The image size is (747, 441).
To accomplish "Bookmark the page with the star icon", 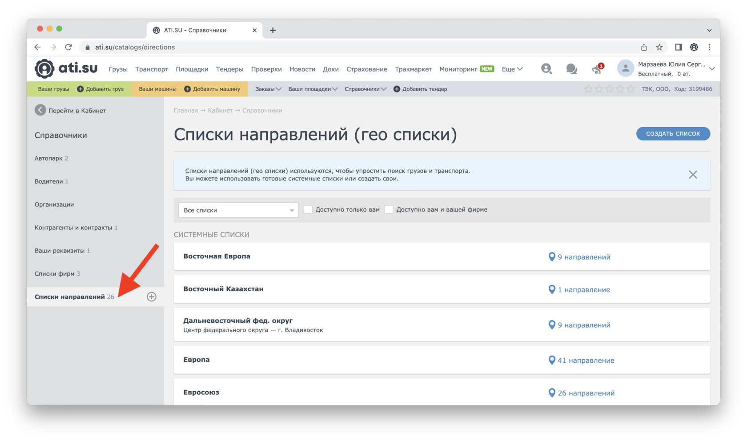I will pos(659,47).
